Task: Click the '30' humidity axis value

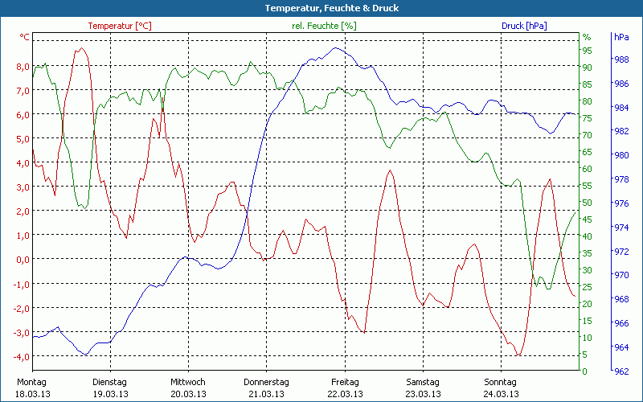Action: tap(588, 270)
